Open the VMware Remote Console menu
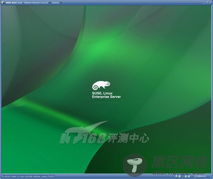Viewport: 213px width, 179px height. click(x=37, y=3)
